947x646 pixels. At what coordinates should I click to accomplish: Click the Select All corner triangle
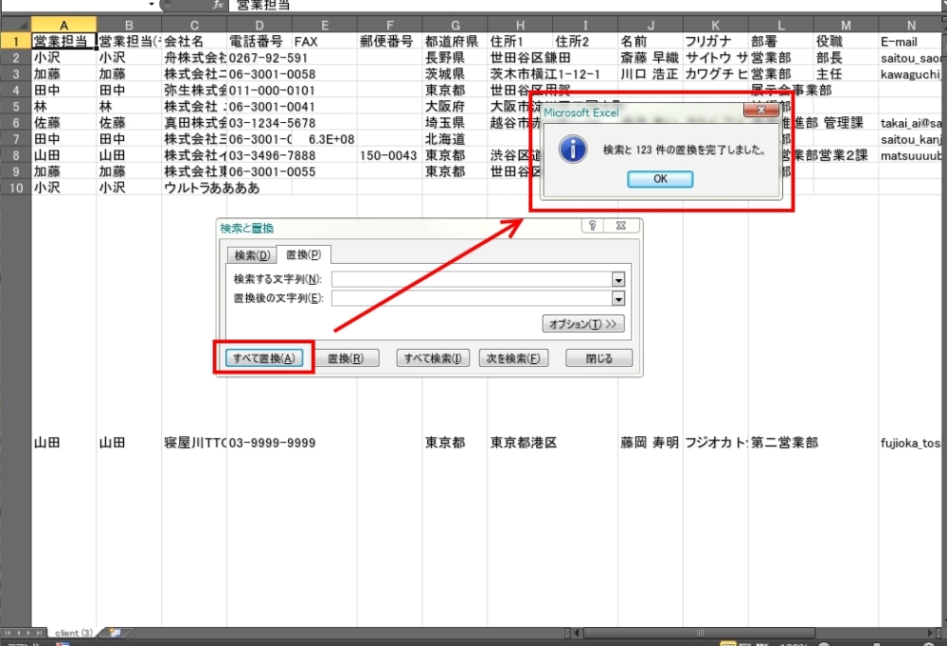coord(15,24)
